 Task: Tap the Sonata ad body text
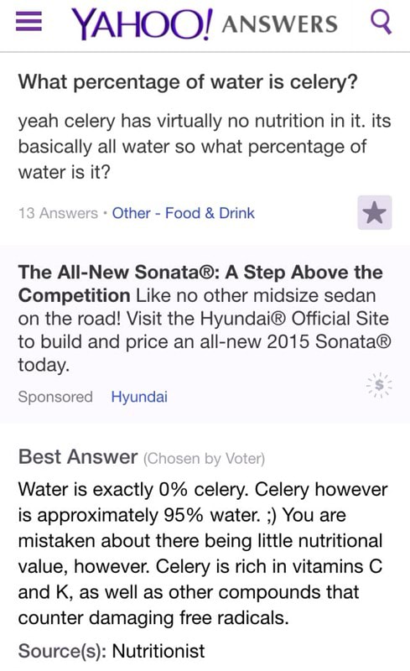[205, 319]
